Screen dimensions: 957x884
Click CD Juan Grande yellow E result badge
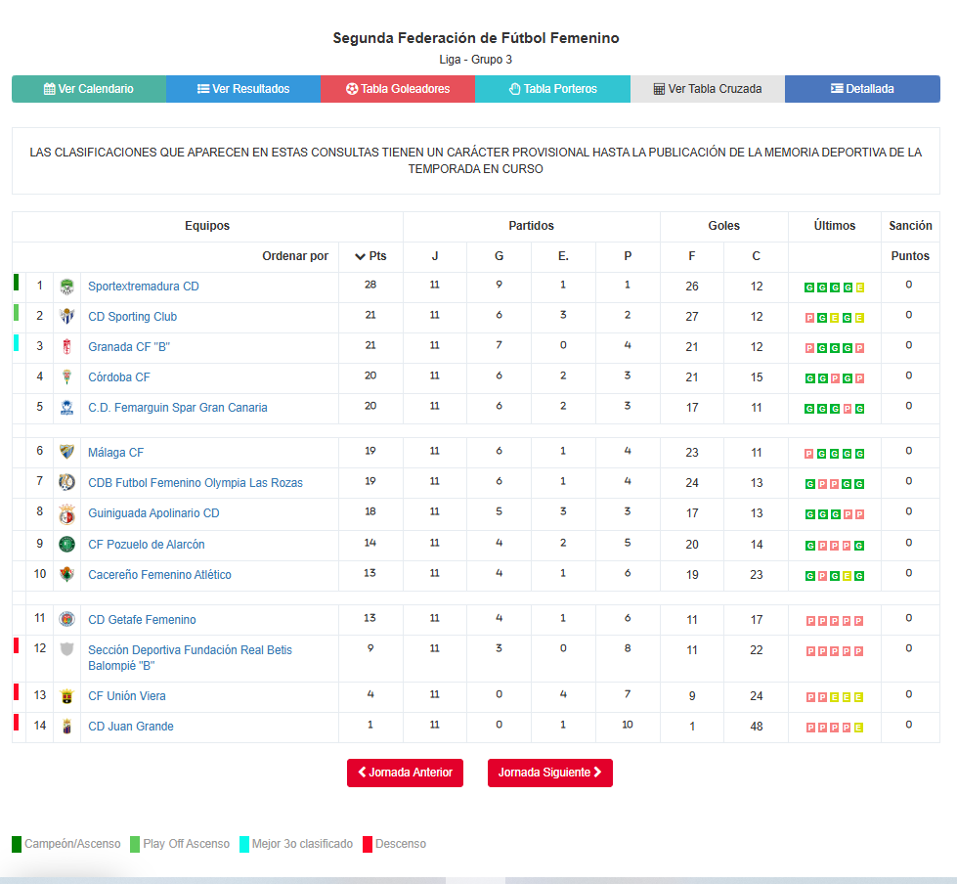(858, 728)
